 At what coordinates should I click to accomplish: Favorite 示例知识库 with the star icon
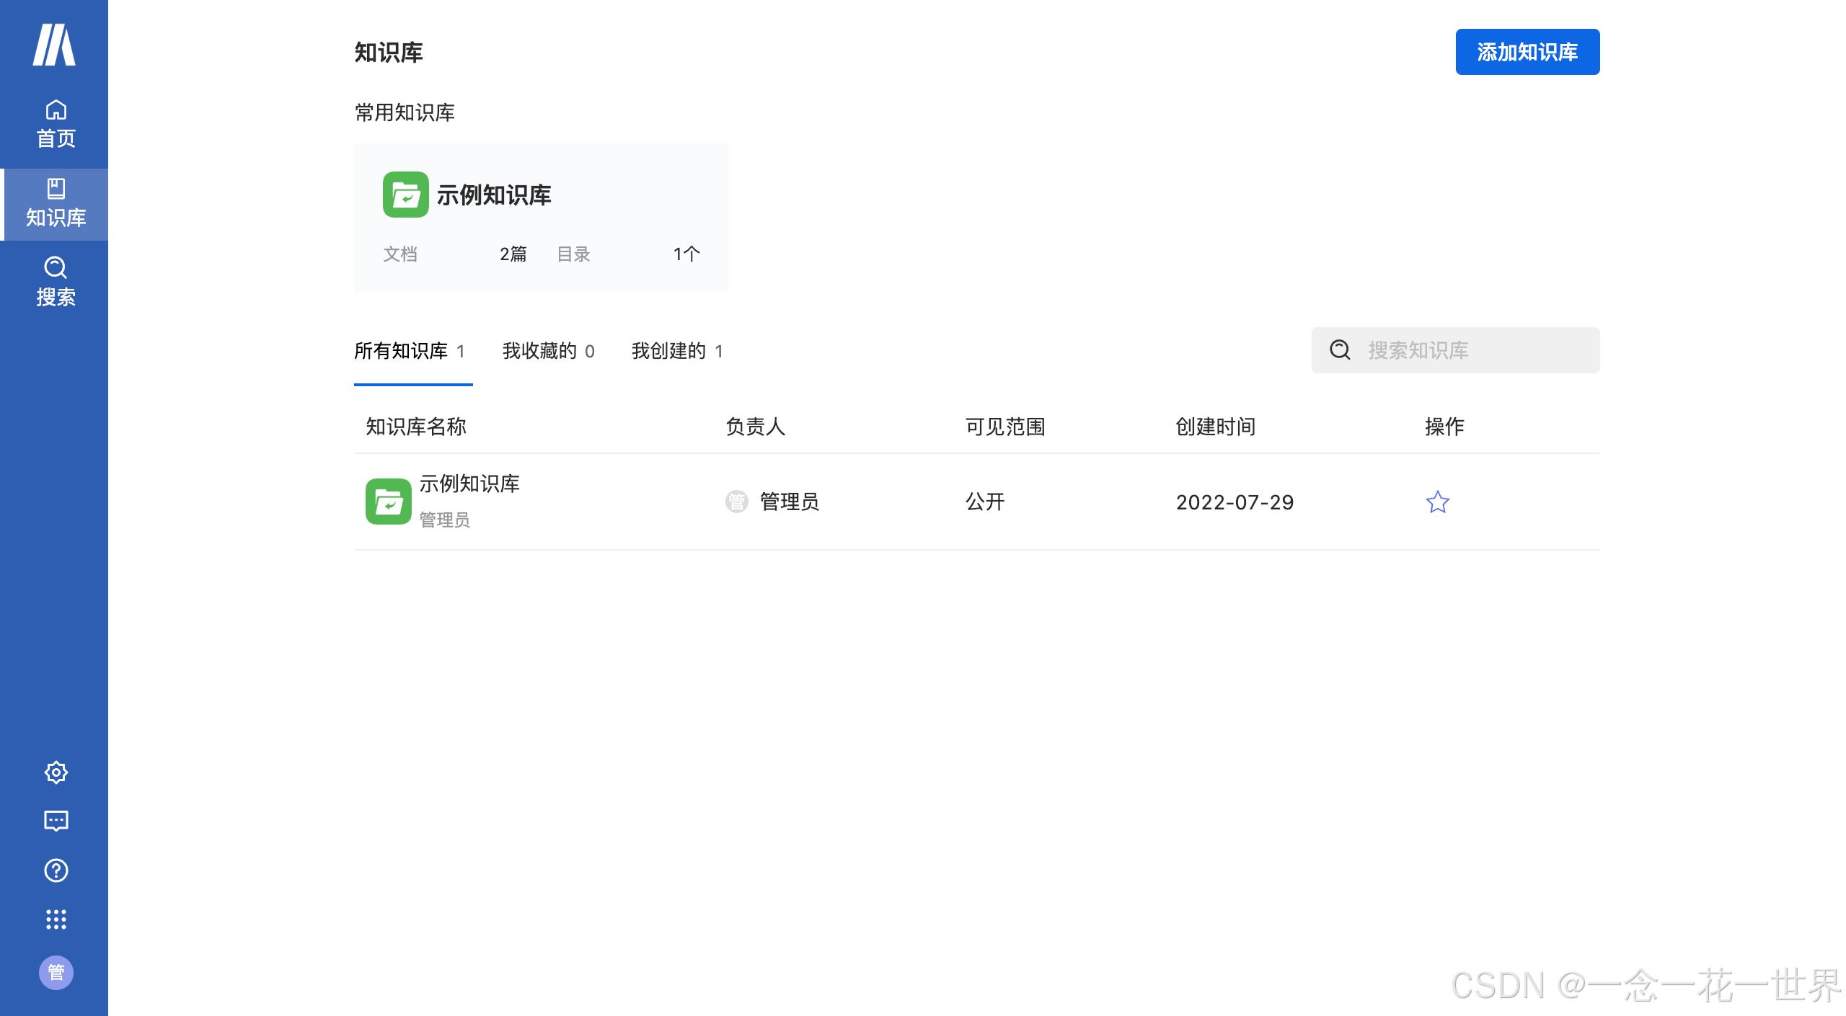pyautogui.click(x=1438, y=502)
